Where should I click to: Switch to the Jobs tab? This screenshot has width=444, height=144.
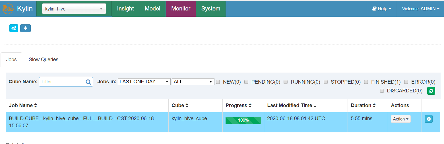point(11,60)
